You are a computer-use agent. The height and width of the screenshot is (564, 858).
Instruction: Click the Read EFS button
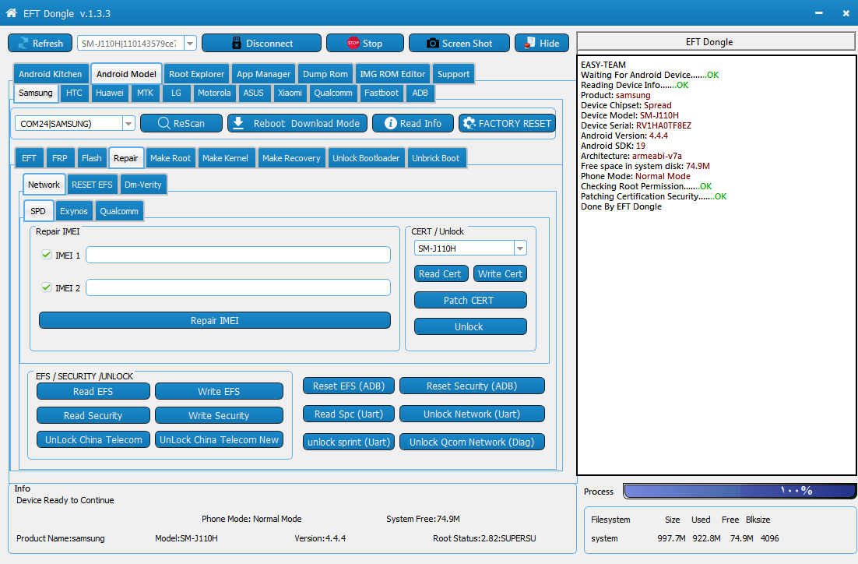[93, 392]
